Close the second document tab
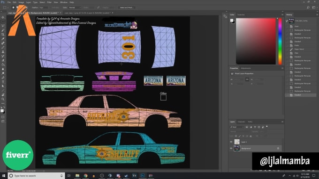319x179 pixels. (x=113, y=13)
